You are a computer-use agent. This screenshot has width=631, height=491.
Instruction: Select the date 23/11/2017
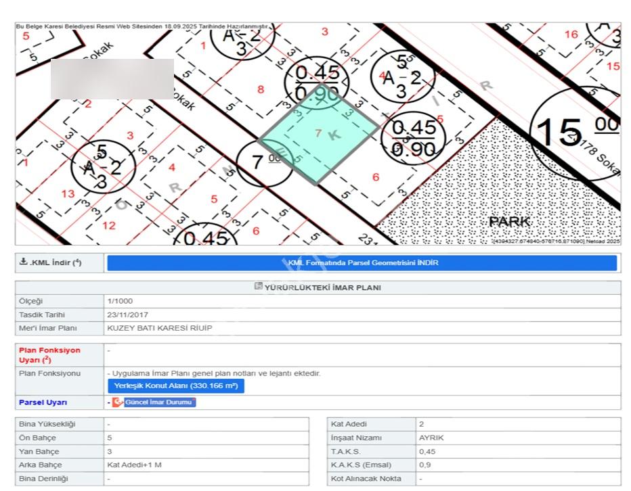tap(127, 315)
